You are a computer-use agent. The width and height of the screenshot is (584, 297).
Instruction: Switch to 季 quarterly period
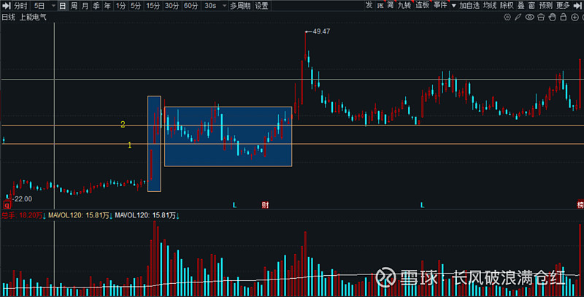tap(96, 6)
